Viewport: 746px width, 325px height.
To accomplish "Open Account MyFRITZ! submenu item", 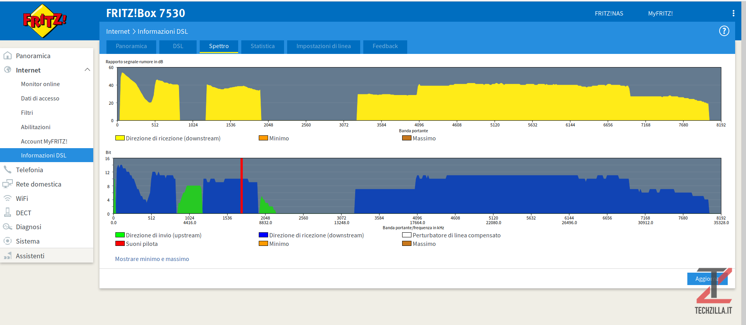I will pos(44,142).
